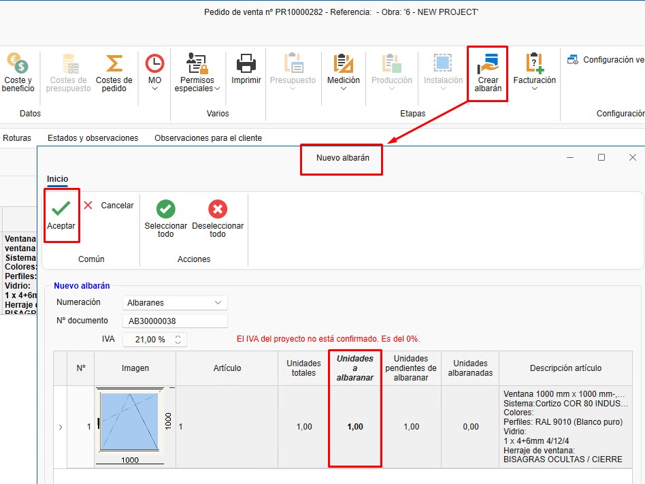Open Coste y beneficio data
Viewport: 645px width, 484px height.
tap(18, 72)
